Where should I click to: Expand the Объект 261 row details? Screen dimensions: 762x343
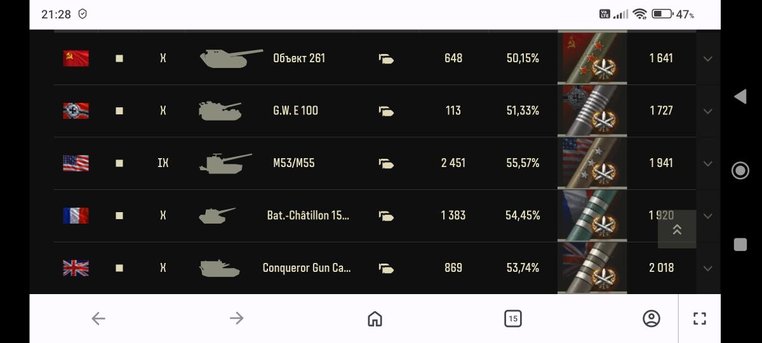coord(707,58)
